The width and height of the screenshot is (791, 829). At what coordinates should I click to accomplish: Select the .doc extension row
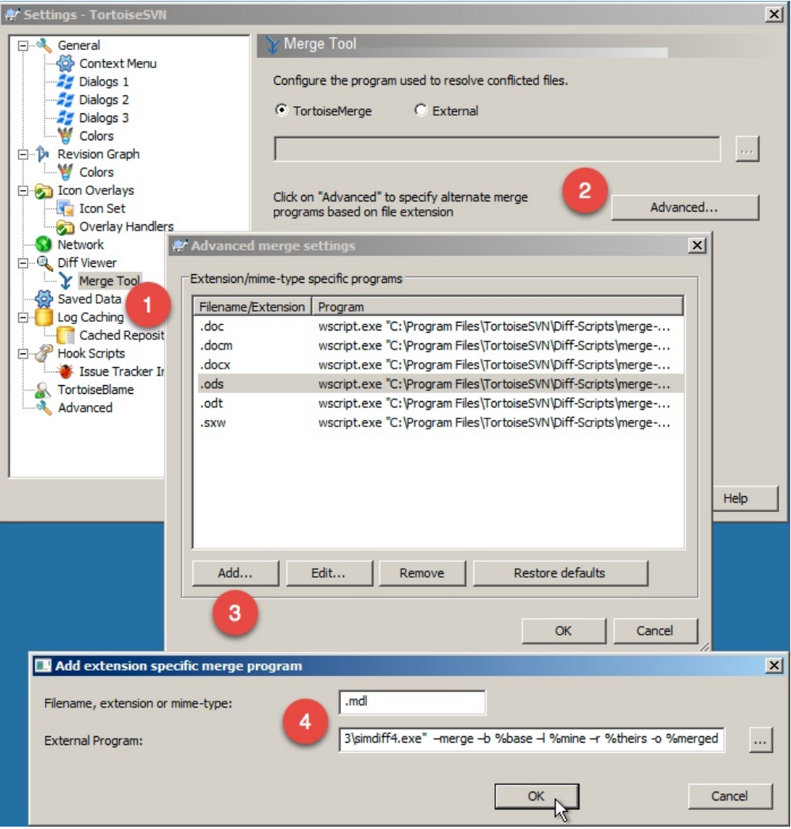pyautogui.click(x=439, y=327)
